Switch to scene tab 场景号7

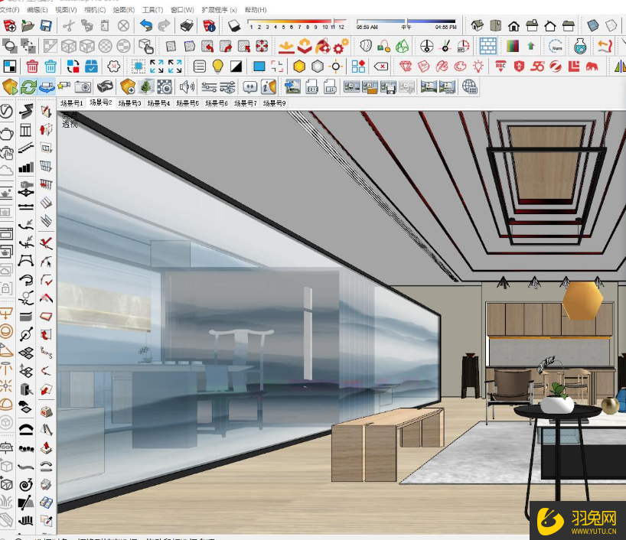tap(245, 102)
